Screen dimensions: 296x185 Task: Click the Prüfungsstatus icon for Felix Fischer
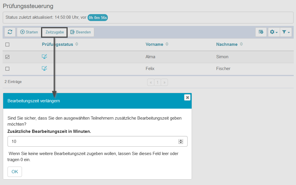(x=45, y=68)
